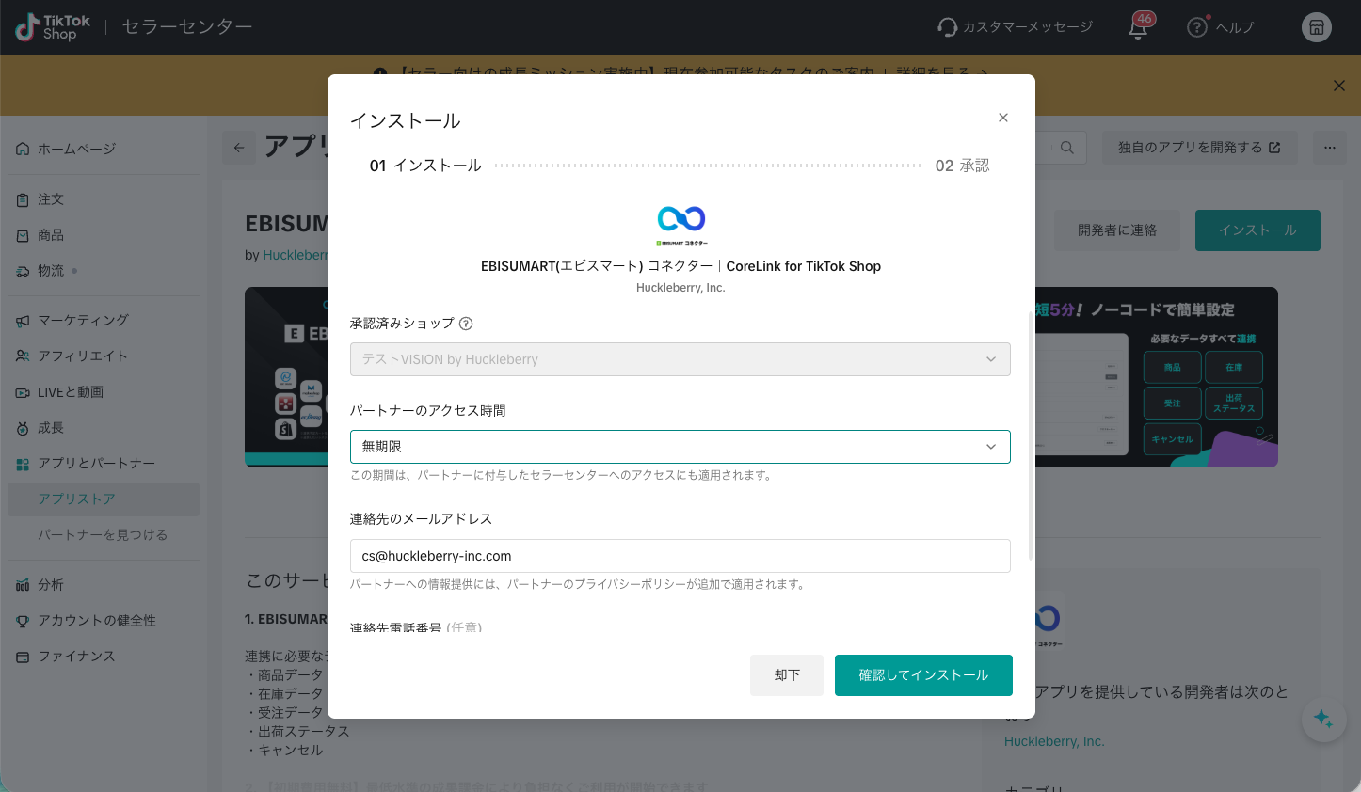Click the アカウントの健全性 trophy icon

point(23,621)
